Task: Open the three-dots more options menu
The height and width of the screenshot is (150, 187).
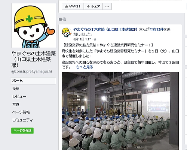Action: point(107,6)
